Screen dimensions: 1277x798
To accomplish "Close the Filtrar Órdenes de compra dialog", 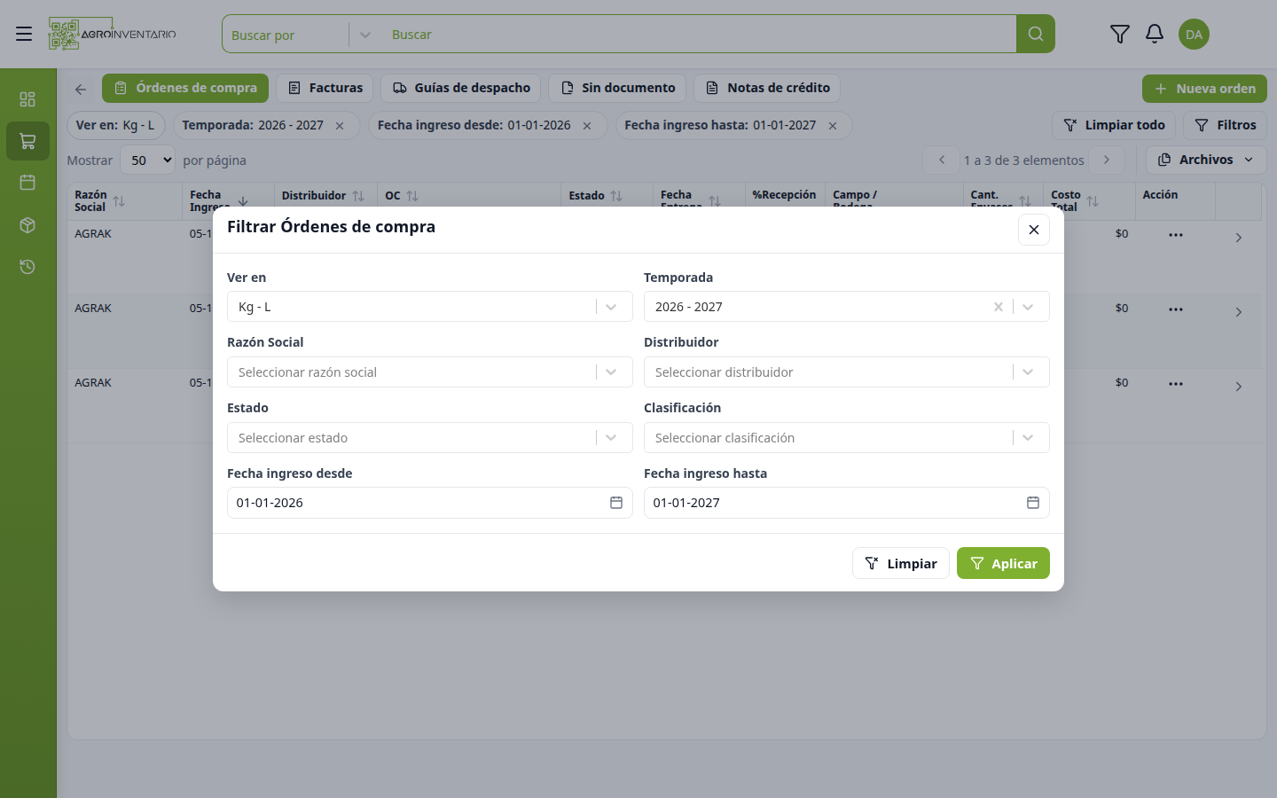I will (1034, 230).
